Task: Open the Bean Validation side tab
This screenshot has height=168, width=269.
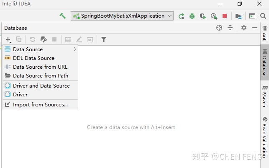Action: [265, 137]
